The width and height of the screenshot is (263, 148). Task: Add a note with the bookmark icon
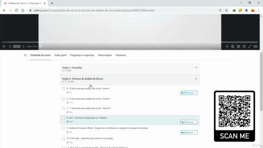(41, 46)
